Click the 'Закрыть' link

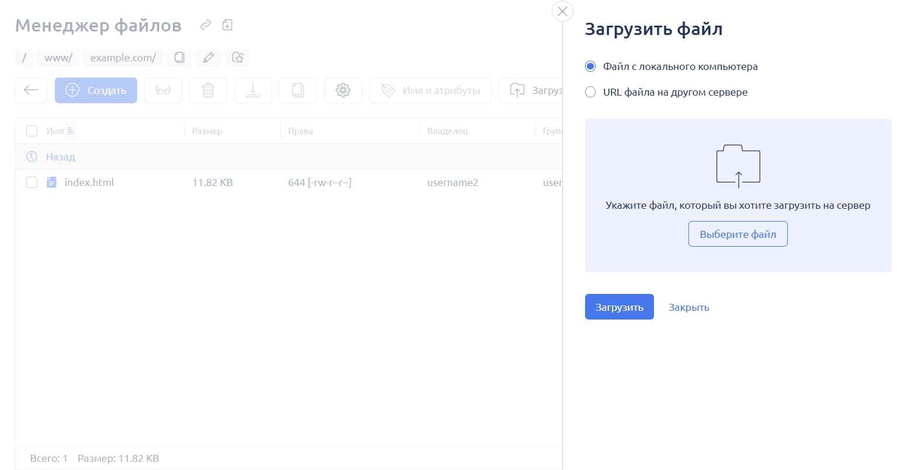tap(688, 307)
